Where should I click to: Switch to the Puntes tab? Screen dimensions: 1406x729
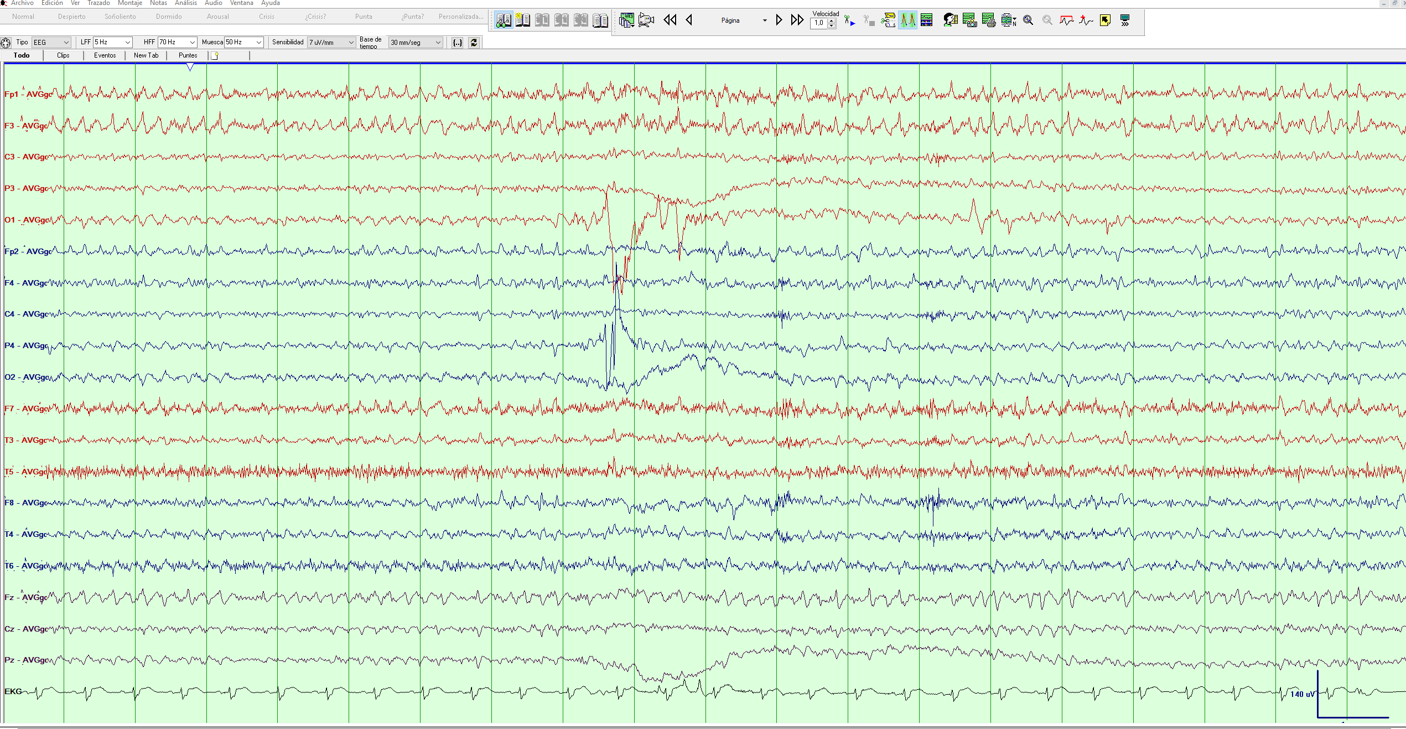tap(188, 55)
